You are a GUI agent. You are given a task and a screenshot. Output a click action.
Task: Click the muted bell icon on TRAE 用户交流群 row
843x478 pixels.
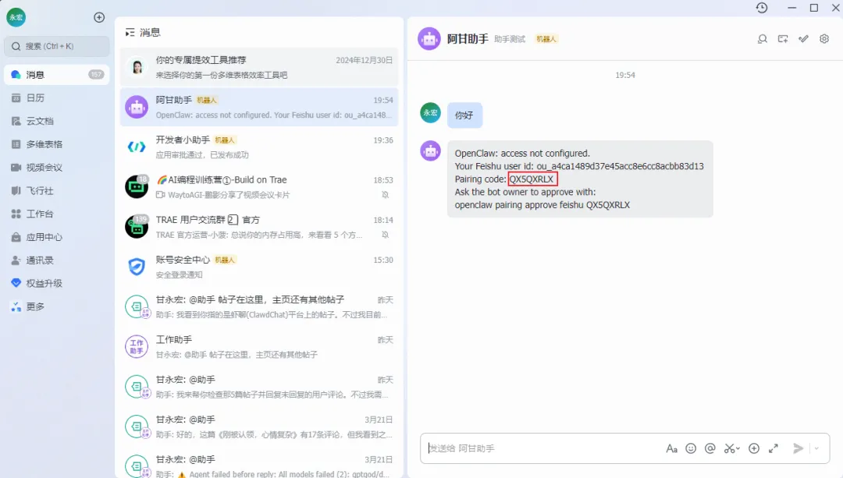386,235
